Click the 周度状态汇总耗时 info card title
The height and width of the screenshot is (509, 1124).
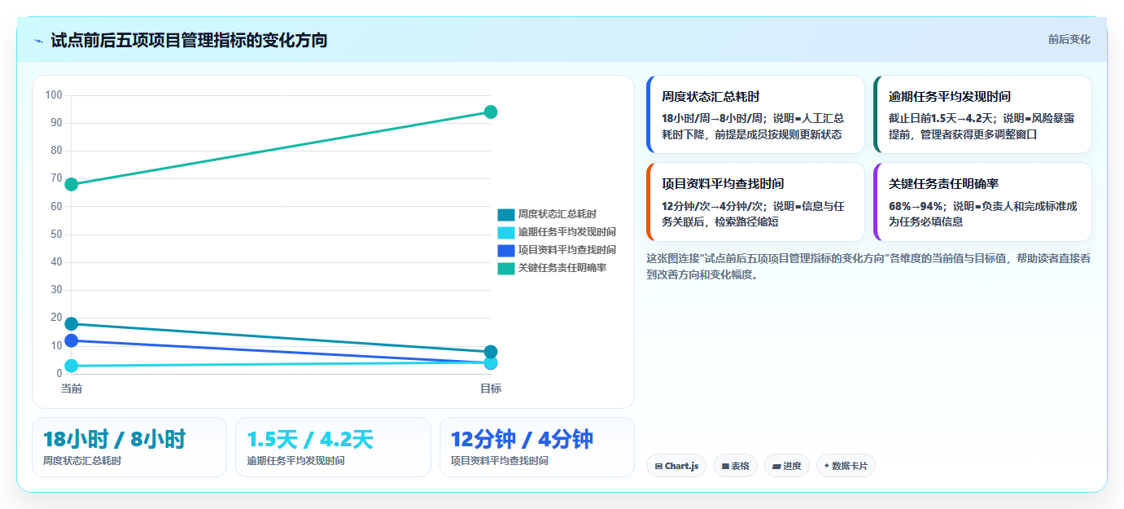coord(711,96)
